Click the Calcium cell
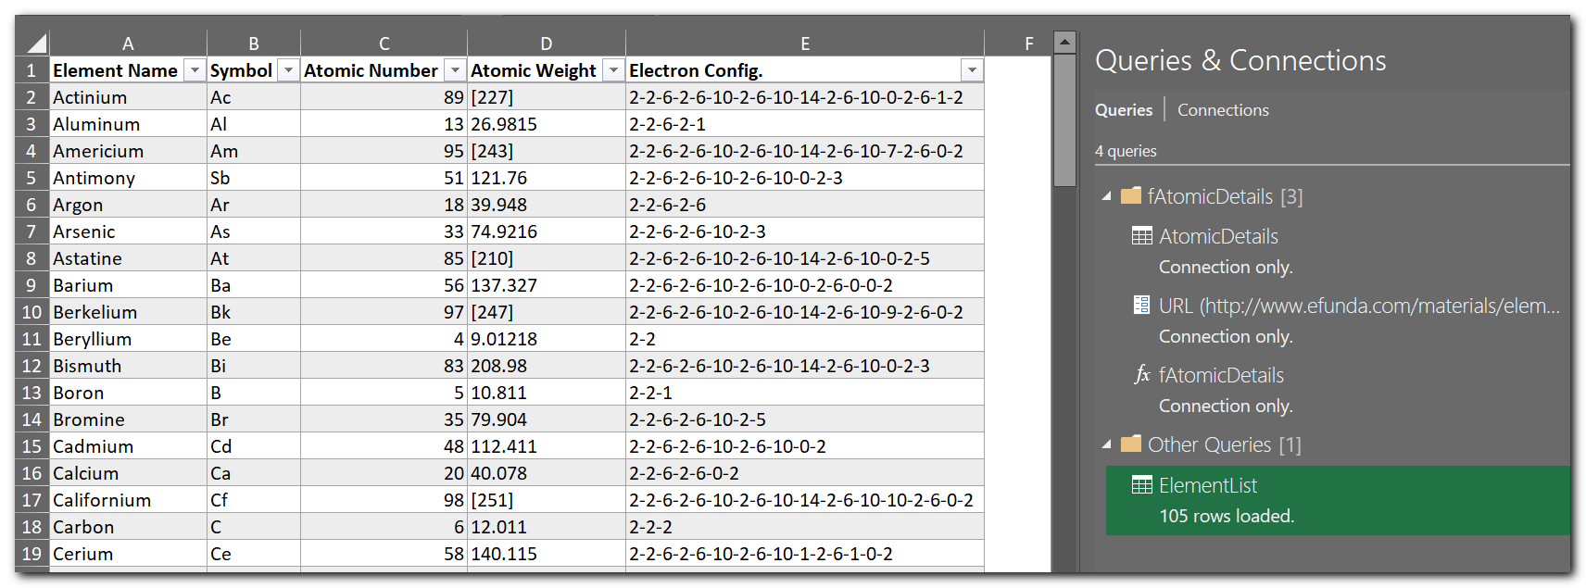The height and width of the screenshot is (588, 1586). click(128, 473)
